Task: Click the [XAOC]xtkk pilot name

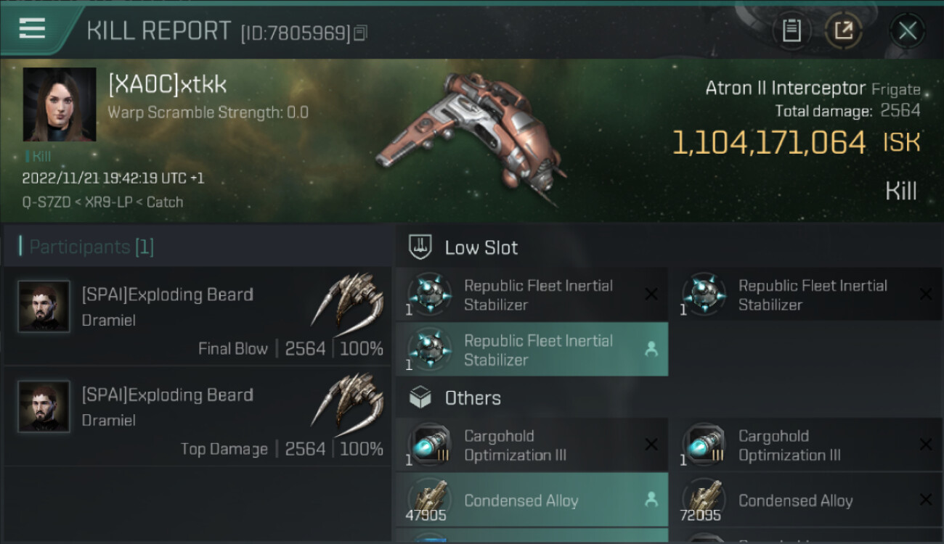Action: 167,85
